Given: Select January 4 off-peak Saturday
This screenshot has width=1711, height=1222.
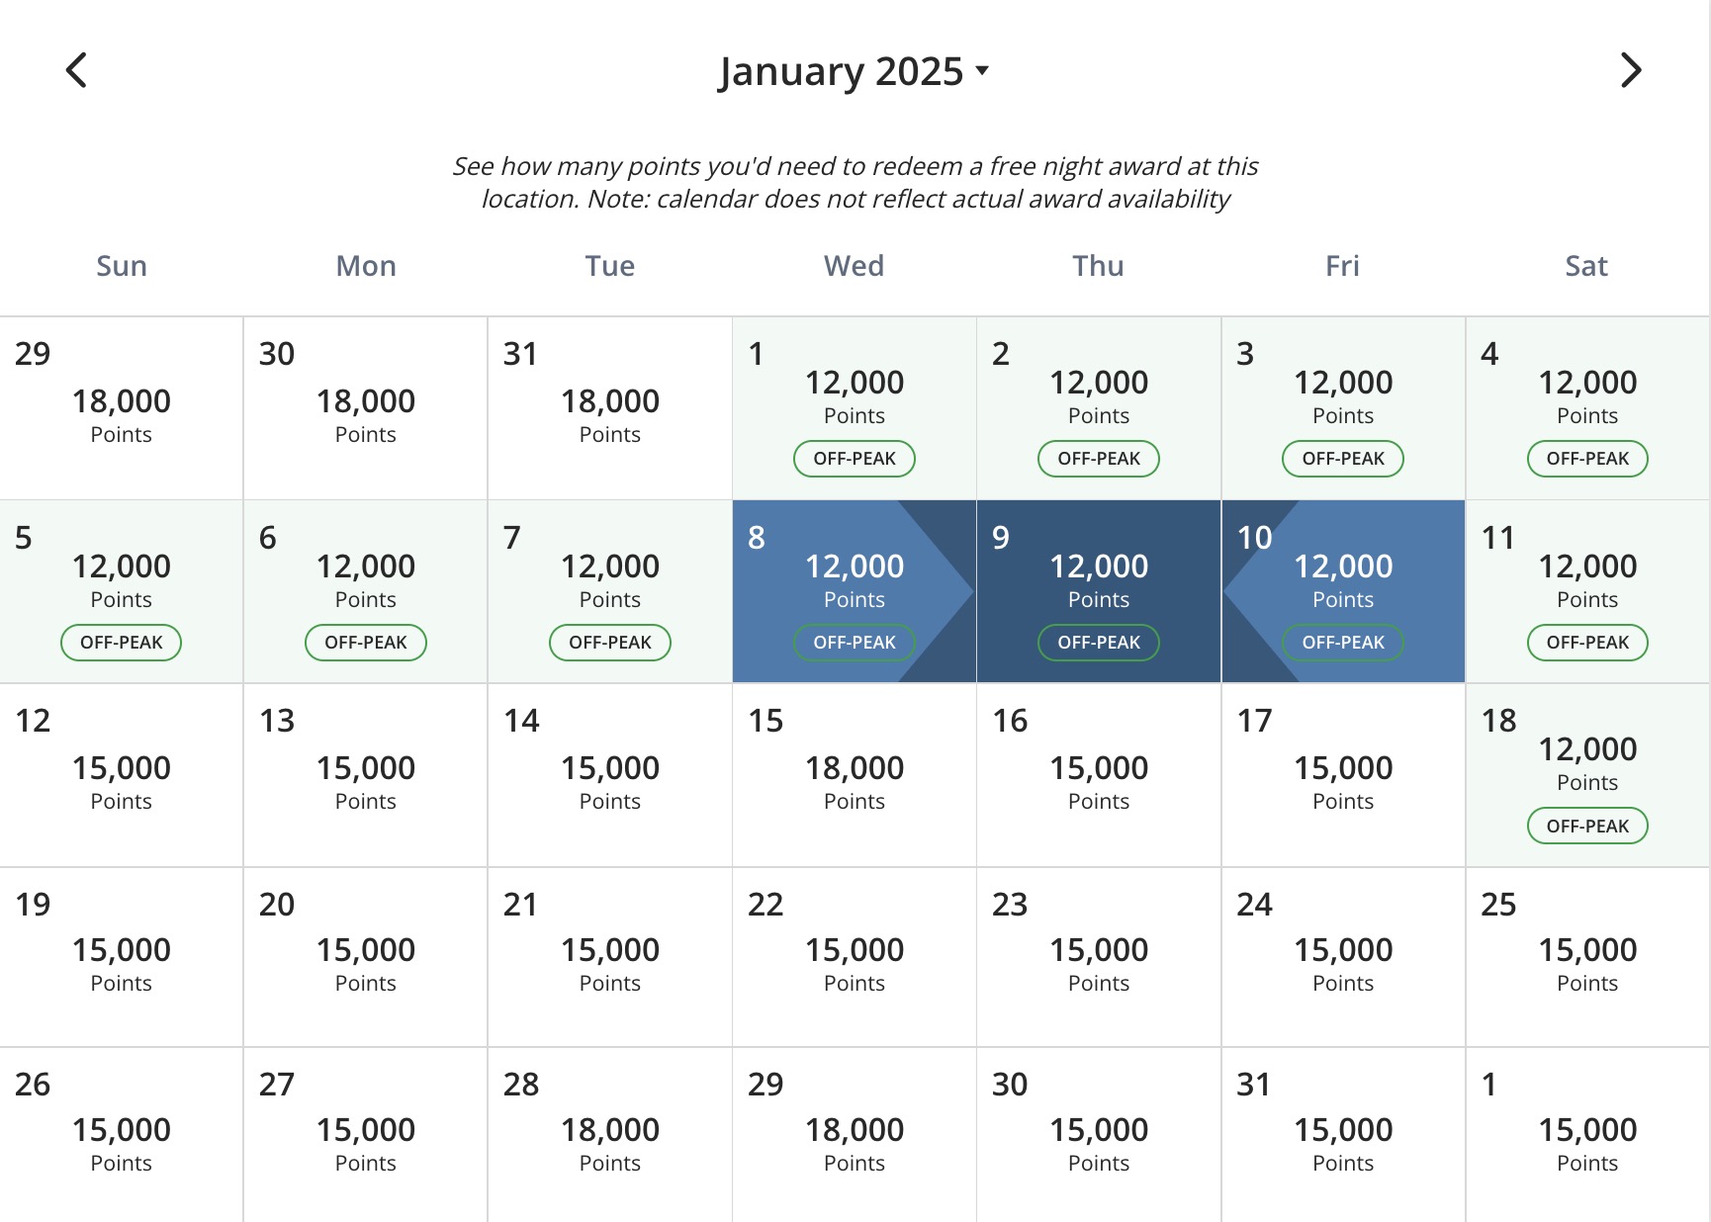Looking at the screenshot, I should [x=1586, y=407].
